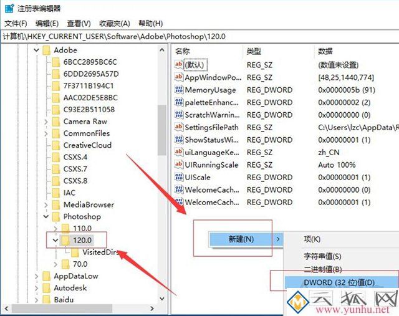This screenshot has width=399, height=316.
Task: Click the CommonFiles folder icon
Action: 56,133
